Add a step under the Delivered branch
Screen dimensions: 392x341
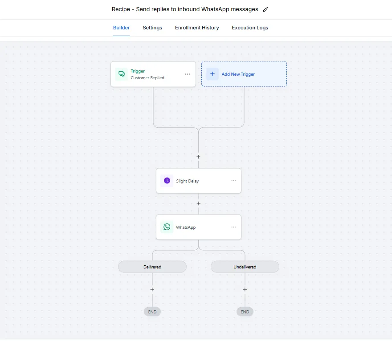pyautogui.click(x=152, y=289)
